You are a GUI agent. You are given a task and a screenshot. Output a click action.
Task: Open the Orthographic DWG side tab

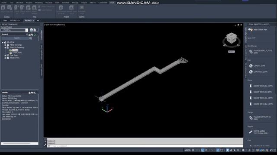click(42, 52)
